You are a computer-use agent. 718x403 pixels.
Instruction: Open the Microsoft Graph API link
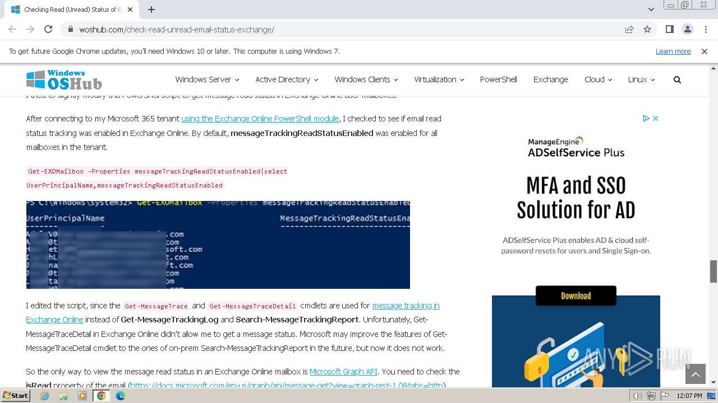[x=343, y=372]
